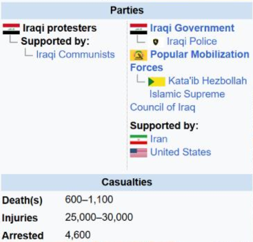This screenshot has height=242, width=253.
Task: Open the Popular Mobilization Forces link
Action: (x=199, y=54)
